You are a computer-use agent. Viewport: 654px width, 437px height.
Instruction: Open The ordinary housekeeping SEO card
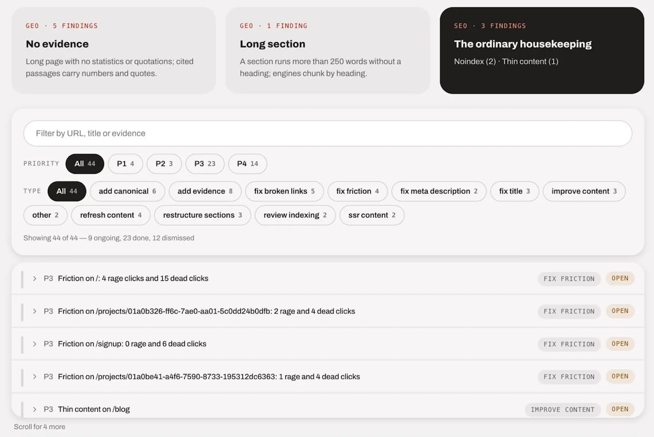click(x=542, y=50)
